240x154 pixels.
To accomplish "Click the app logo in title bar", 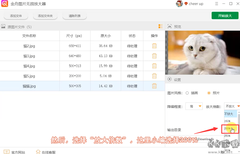I will tap(4, 4).
